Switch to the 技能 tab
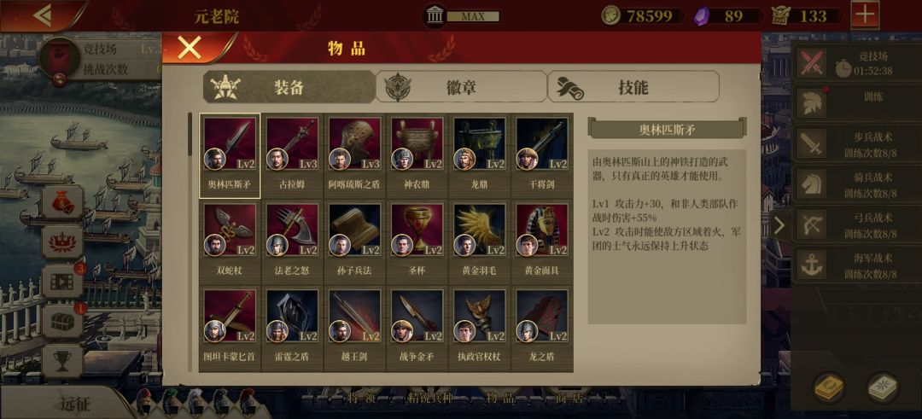922x419 pixels. pyautogui.click(x=633, y=87)
